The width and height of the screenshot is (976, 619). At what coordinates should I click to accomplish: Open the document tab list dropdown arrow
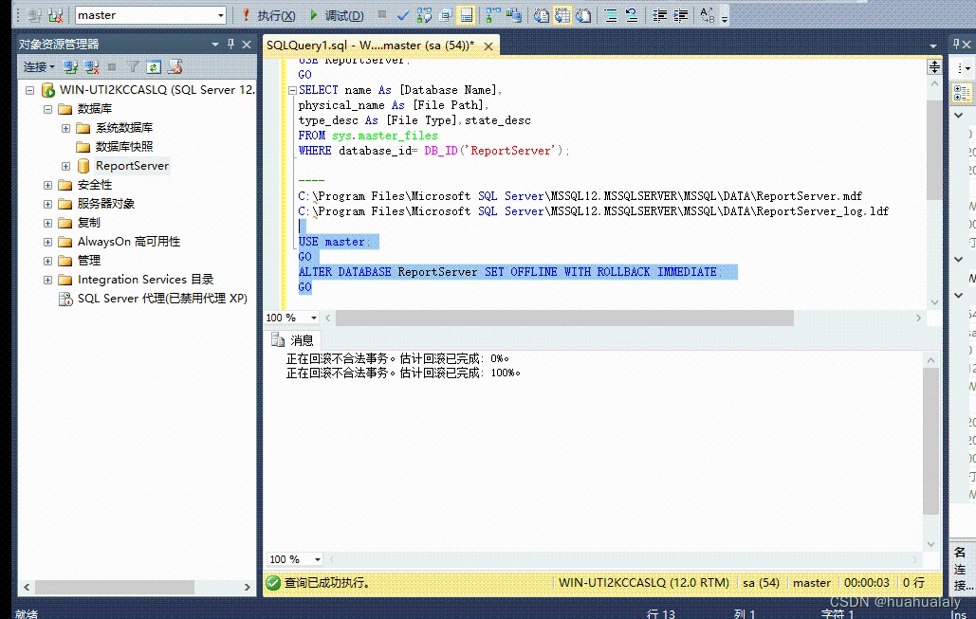[933, 46]
